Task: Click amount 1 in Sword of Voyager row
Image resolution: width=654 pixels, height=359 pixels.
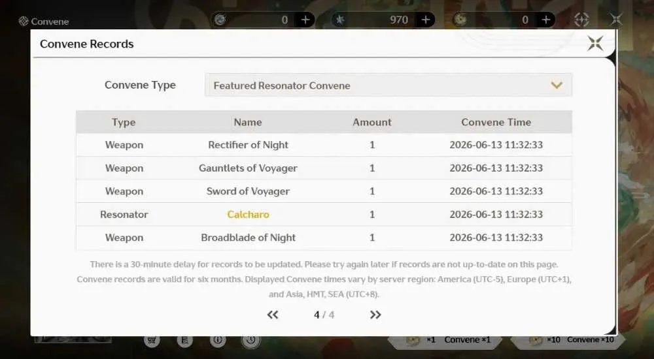Action: [x=372, y=191]
